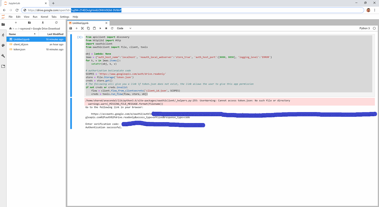The image size is (379, 207).
Task: Upload files using the upload arrow icon
Action: pyautogui.click(x=42, y=22)
